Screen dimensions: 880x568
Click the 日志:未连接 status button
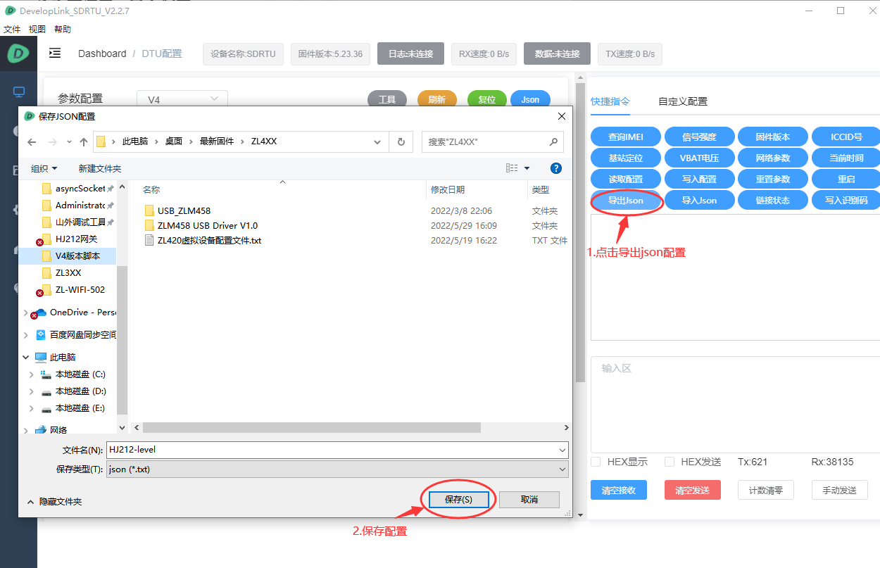[x=410, y=53]
